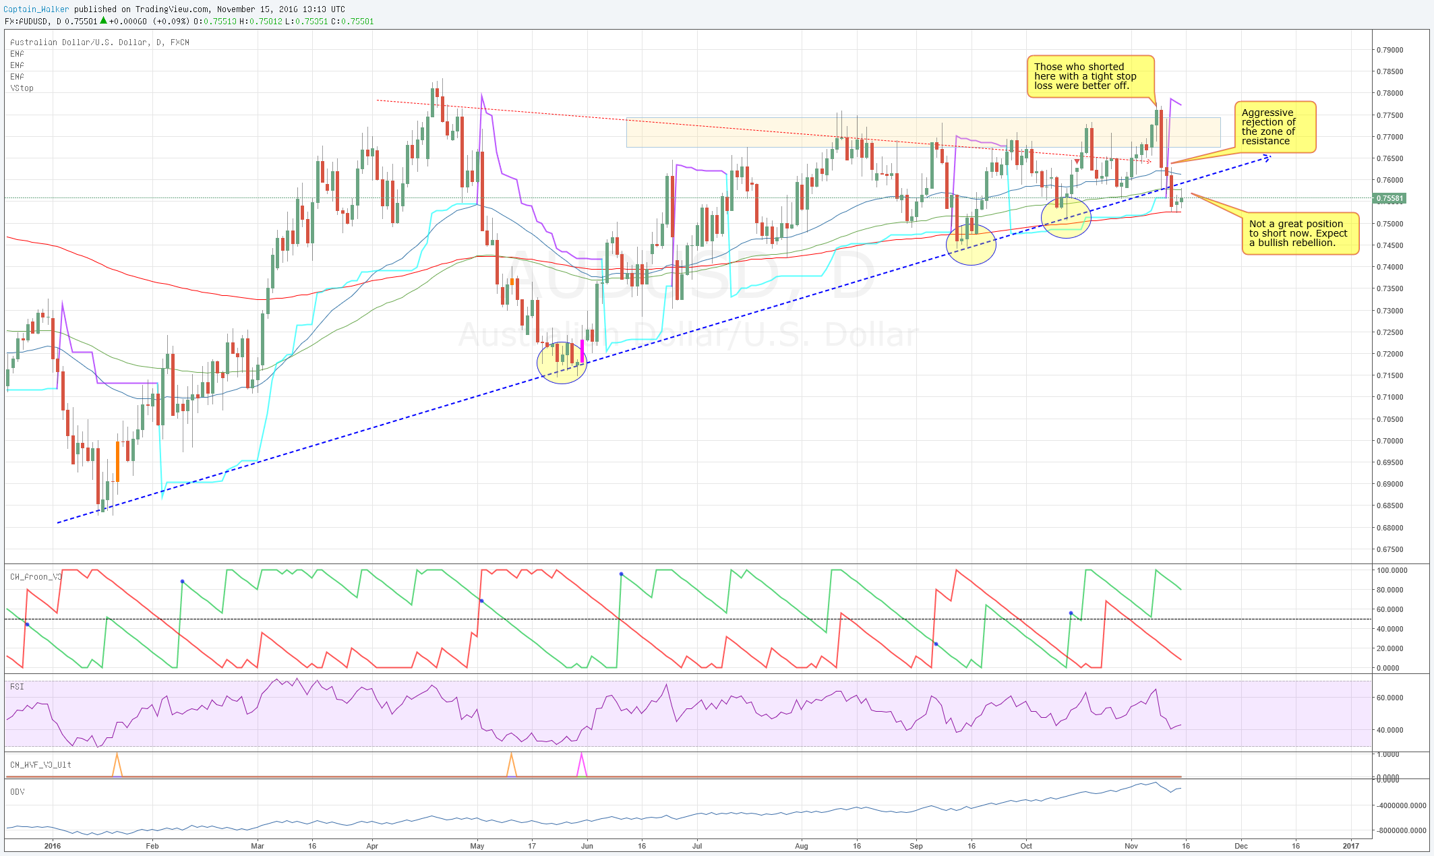Click the 0.70000 price axis label
Image resolution: width=1434 pixels, height=856 pixels.
click(1390, 441)
